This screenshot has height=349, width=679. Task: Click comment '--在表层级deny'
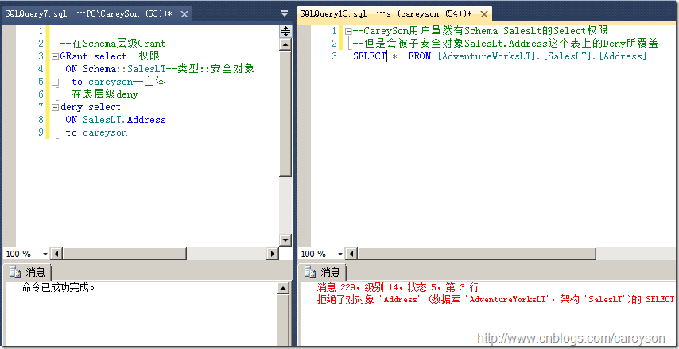99,94
